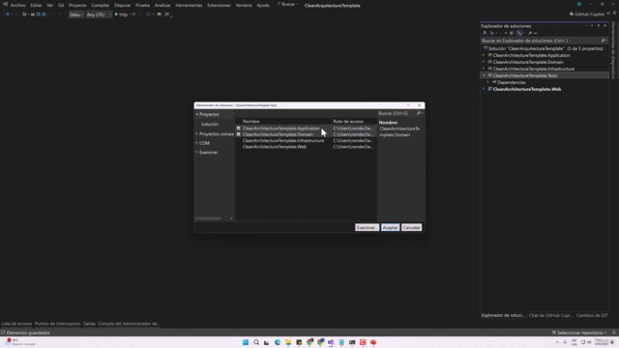Open the Salida tab
This screenshot has width=619, height=348.
pyautogui.click(x=89, y=324)
